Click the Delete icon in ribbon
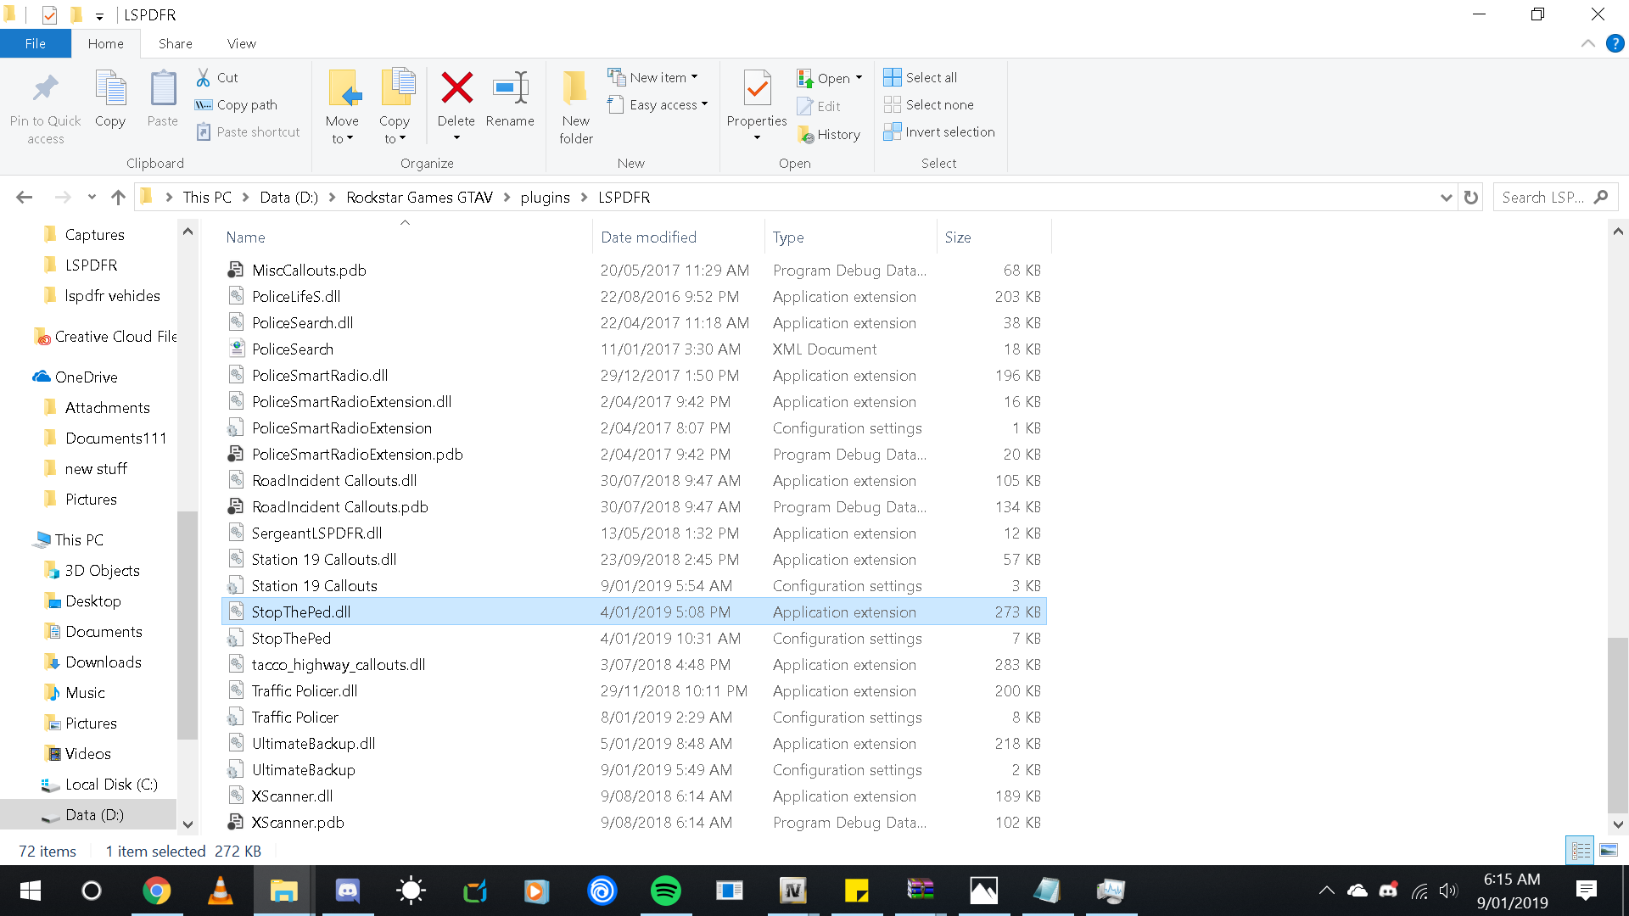This screenshot has width=1629, height=916. (456, 88)
